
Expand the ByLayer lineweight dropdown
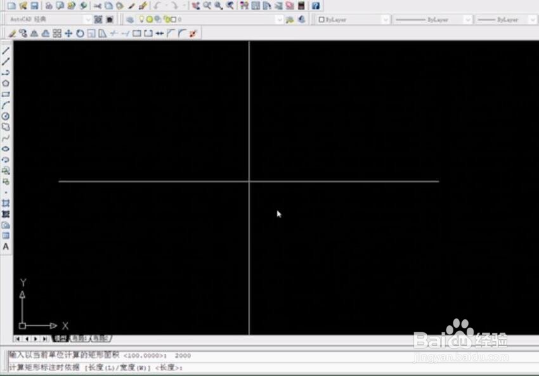pos(533,20)
